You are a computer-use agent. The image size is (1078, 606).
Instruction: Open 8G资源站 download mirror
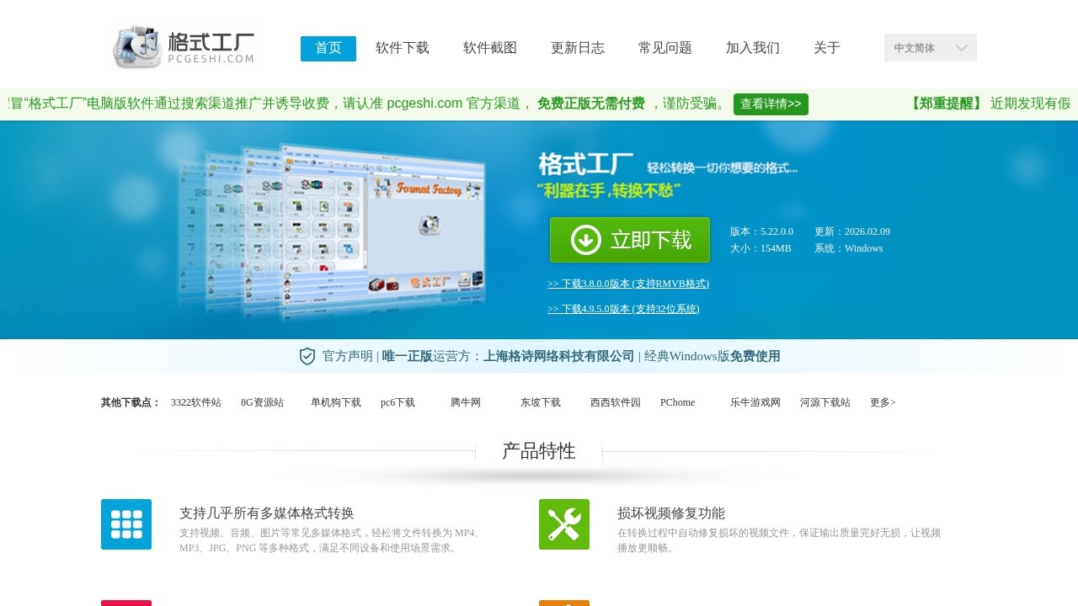(x=262, y=402)
